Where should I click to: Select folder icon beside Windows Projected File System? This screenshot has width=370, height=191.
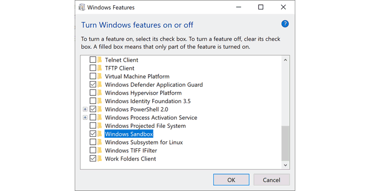(x=99, y=125)
